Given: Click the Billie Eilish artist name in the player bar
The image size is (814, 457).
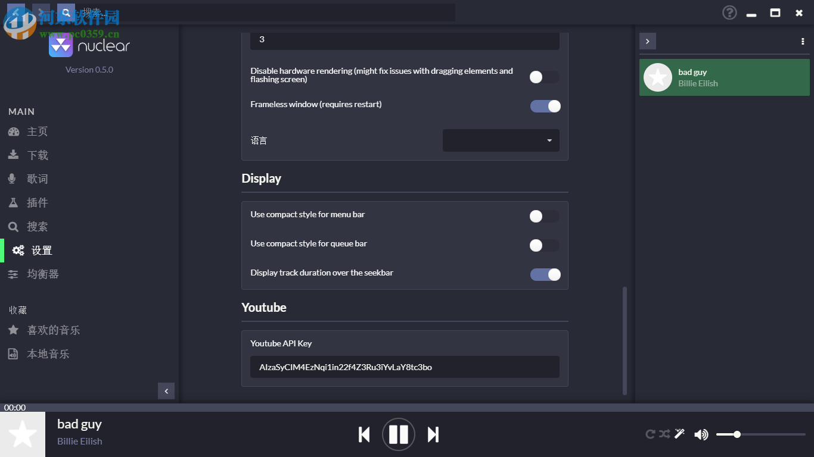Looking at the screenshot, I should (x=80, y=442).
